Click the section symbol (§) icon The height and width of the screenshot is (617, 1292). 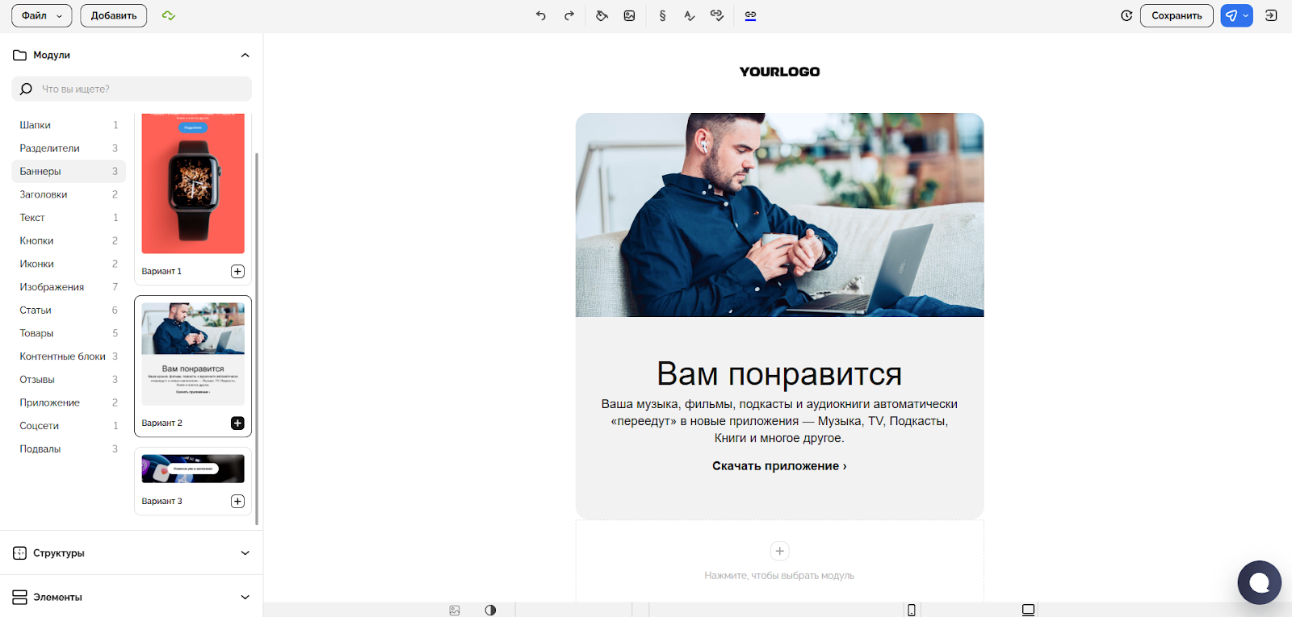click(x=662, y=15)
